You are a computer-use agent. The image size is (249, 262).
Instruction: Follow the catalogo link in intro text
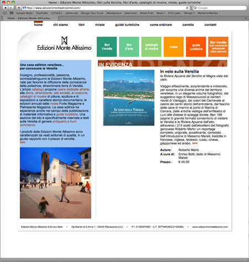pos(38,90)
